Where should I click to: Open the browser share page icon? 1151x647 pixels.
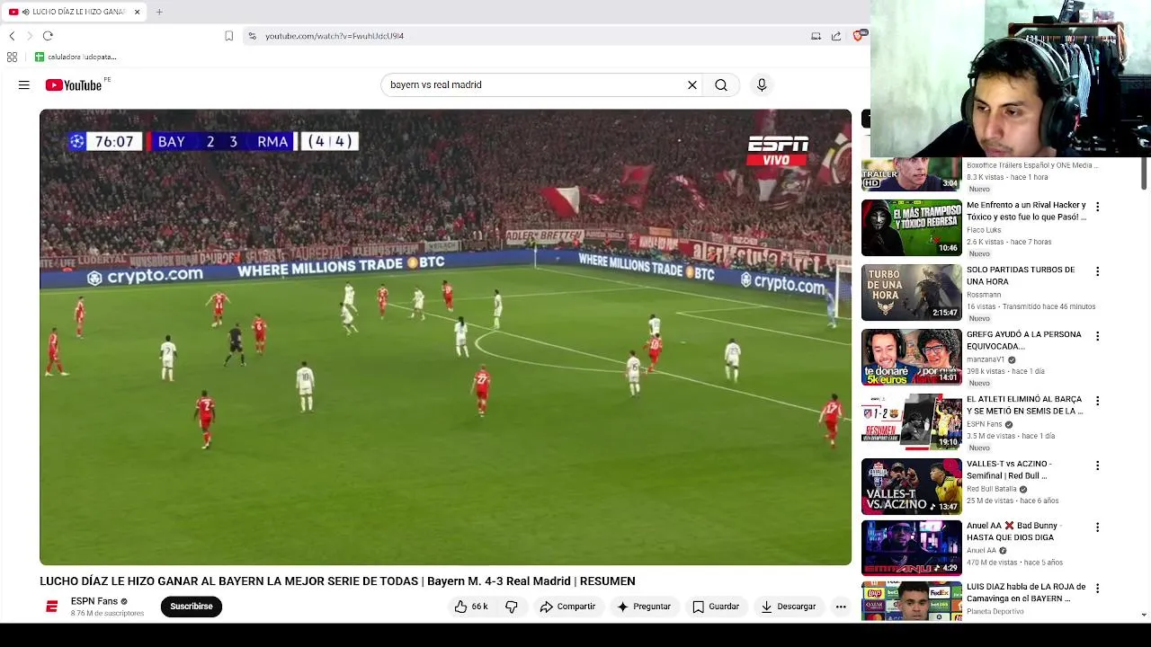point(836,36)
